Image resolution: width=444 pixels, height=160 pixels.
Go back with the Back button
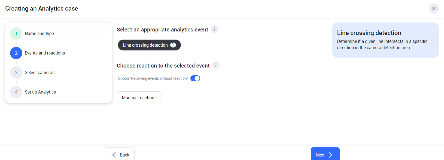120,155
